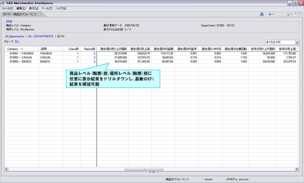Click the horizontal scrollbar right arrow

tap(297, 169)
